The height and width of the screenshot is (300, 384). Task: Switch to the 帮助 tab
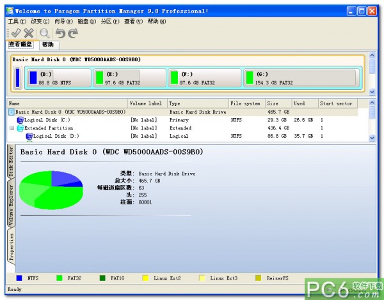[48, 45]
